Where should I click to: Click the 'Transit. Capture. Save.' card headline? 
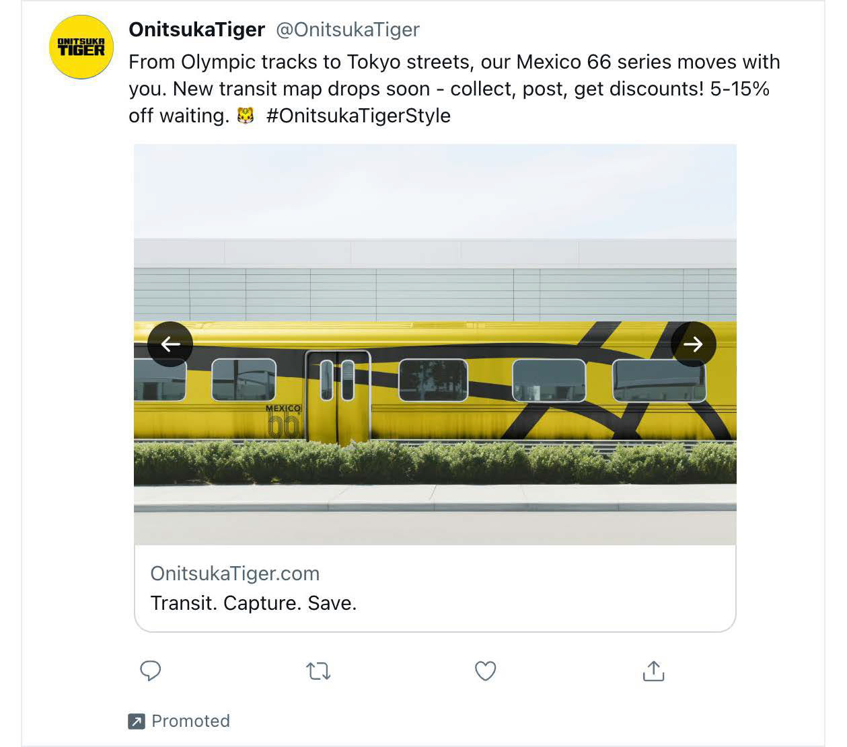point(253,603)
